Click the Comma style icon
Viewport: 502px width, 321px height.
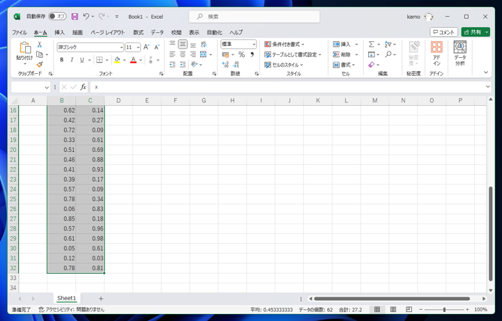click(x=252, y=55)
